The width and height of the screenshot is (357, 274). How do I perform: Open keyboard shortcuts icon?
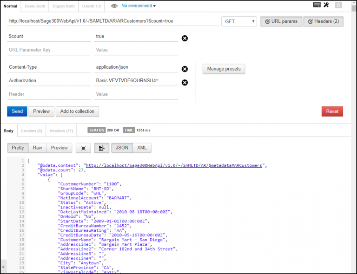point(317,5)
